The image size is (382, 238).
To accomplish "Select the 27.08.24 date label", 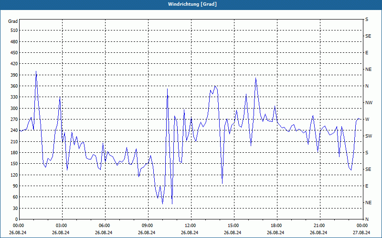I will pos(361,232).
